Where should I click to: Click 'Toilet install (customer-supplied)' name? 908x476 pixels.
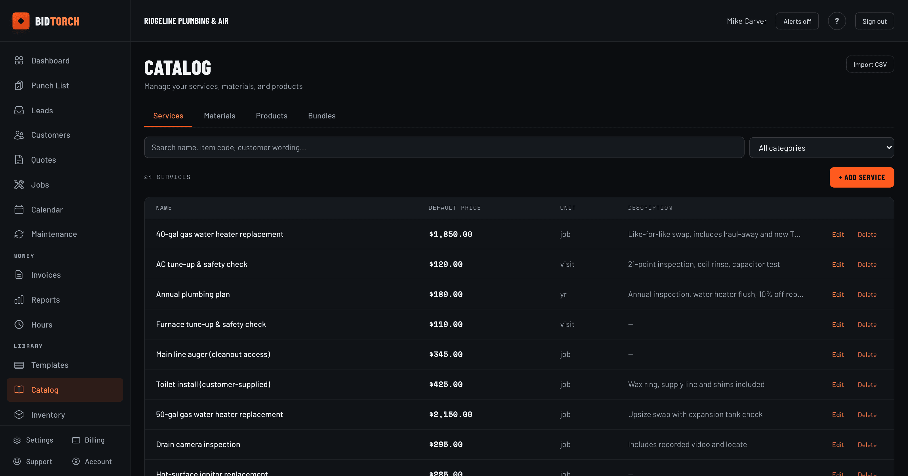pos(213,384)
